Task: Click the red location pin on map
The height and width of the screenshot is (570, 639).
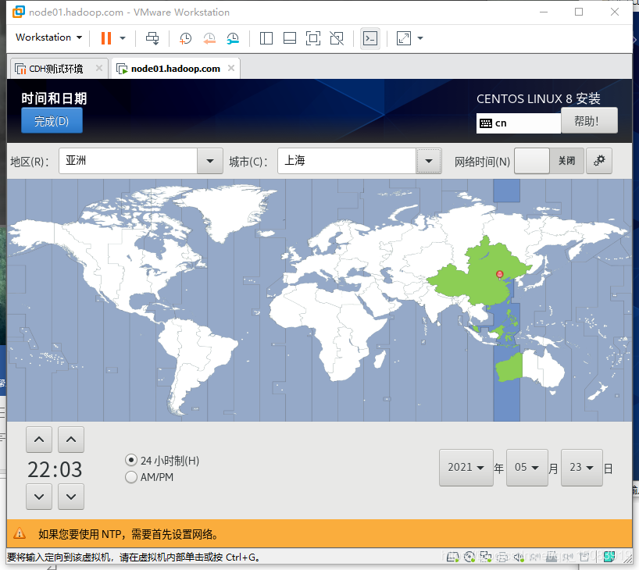Action: [500, 275]
